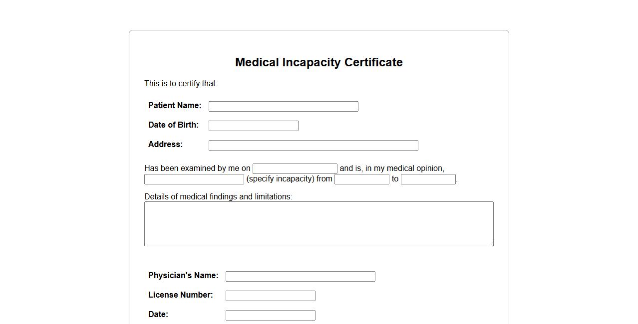Click the Patient Name input field
Viewport: 638px width, 324px height.
(283, 106)
